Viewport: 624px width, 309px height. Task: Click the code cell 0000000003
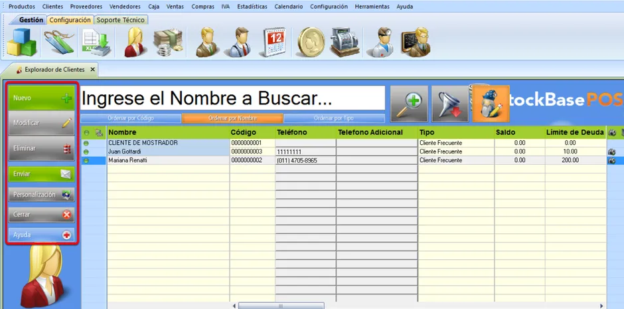click(x=252, y=152)
